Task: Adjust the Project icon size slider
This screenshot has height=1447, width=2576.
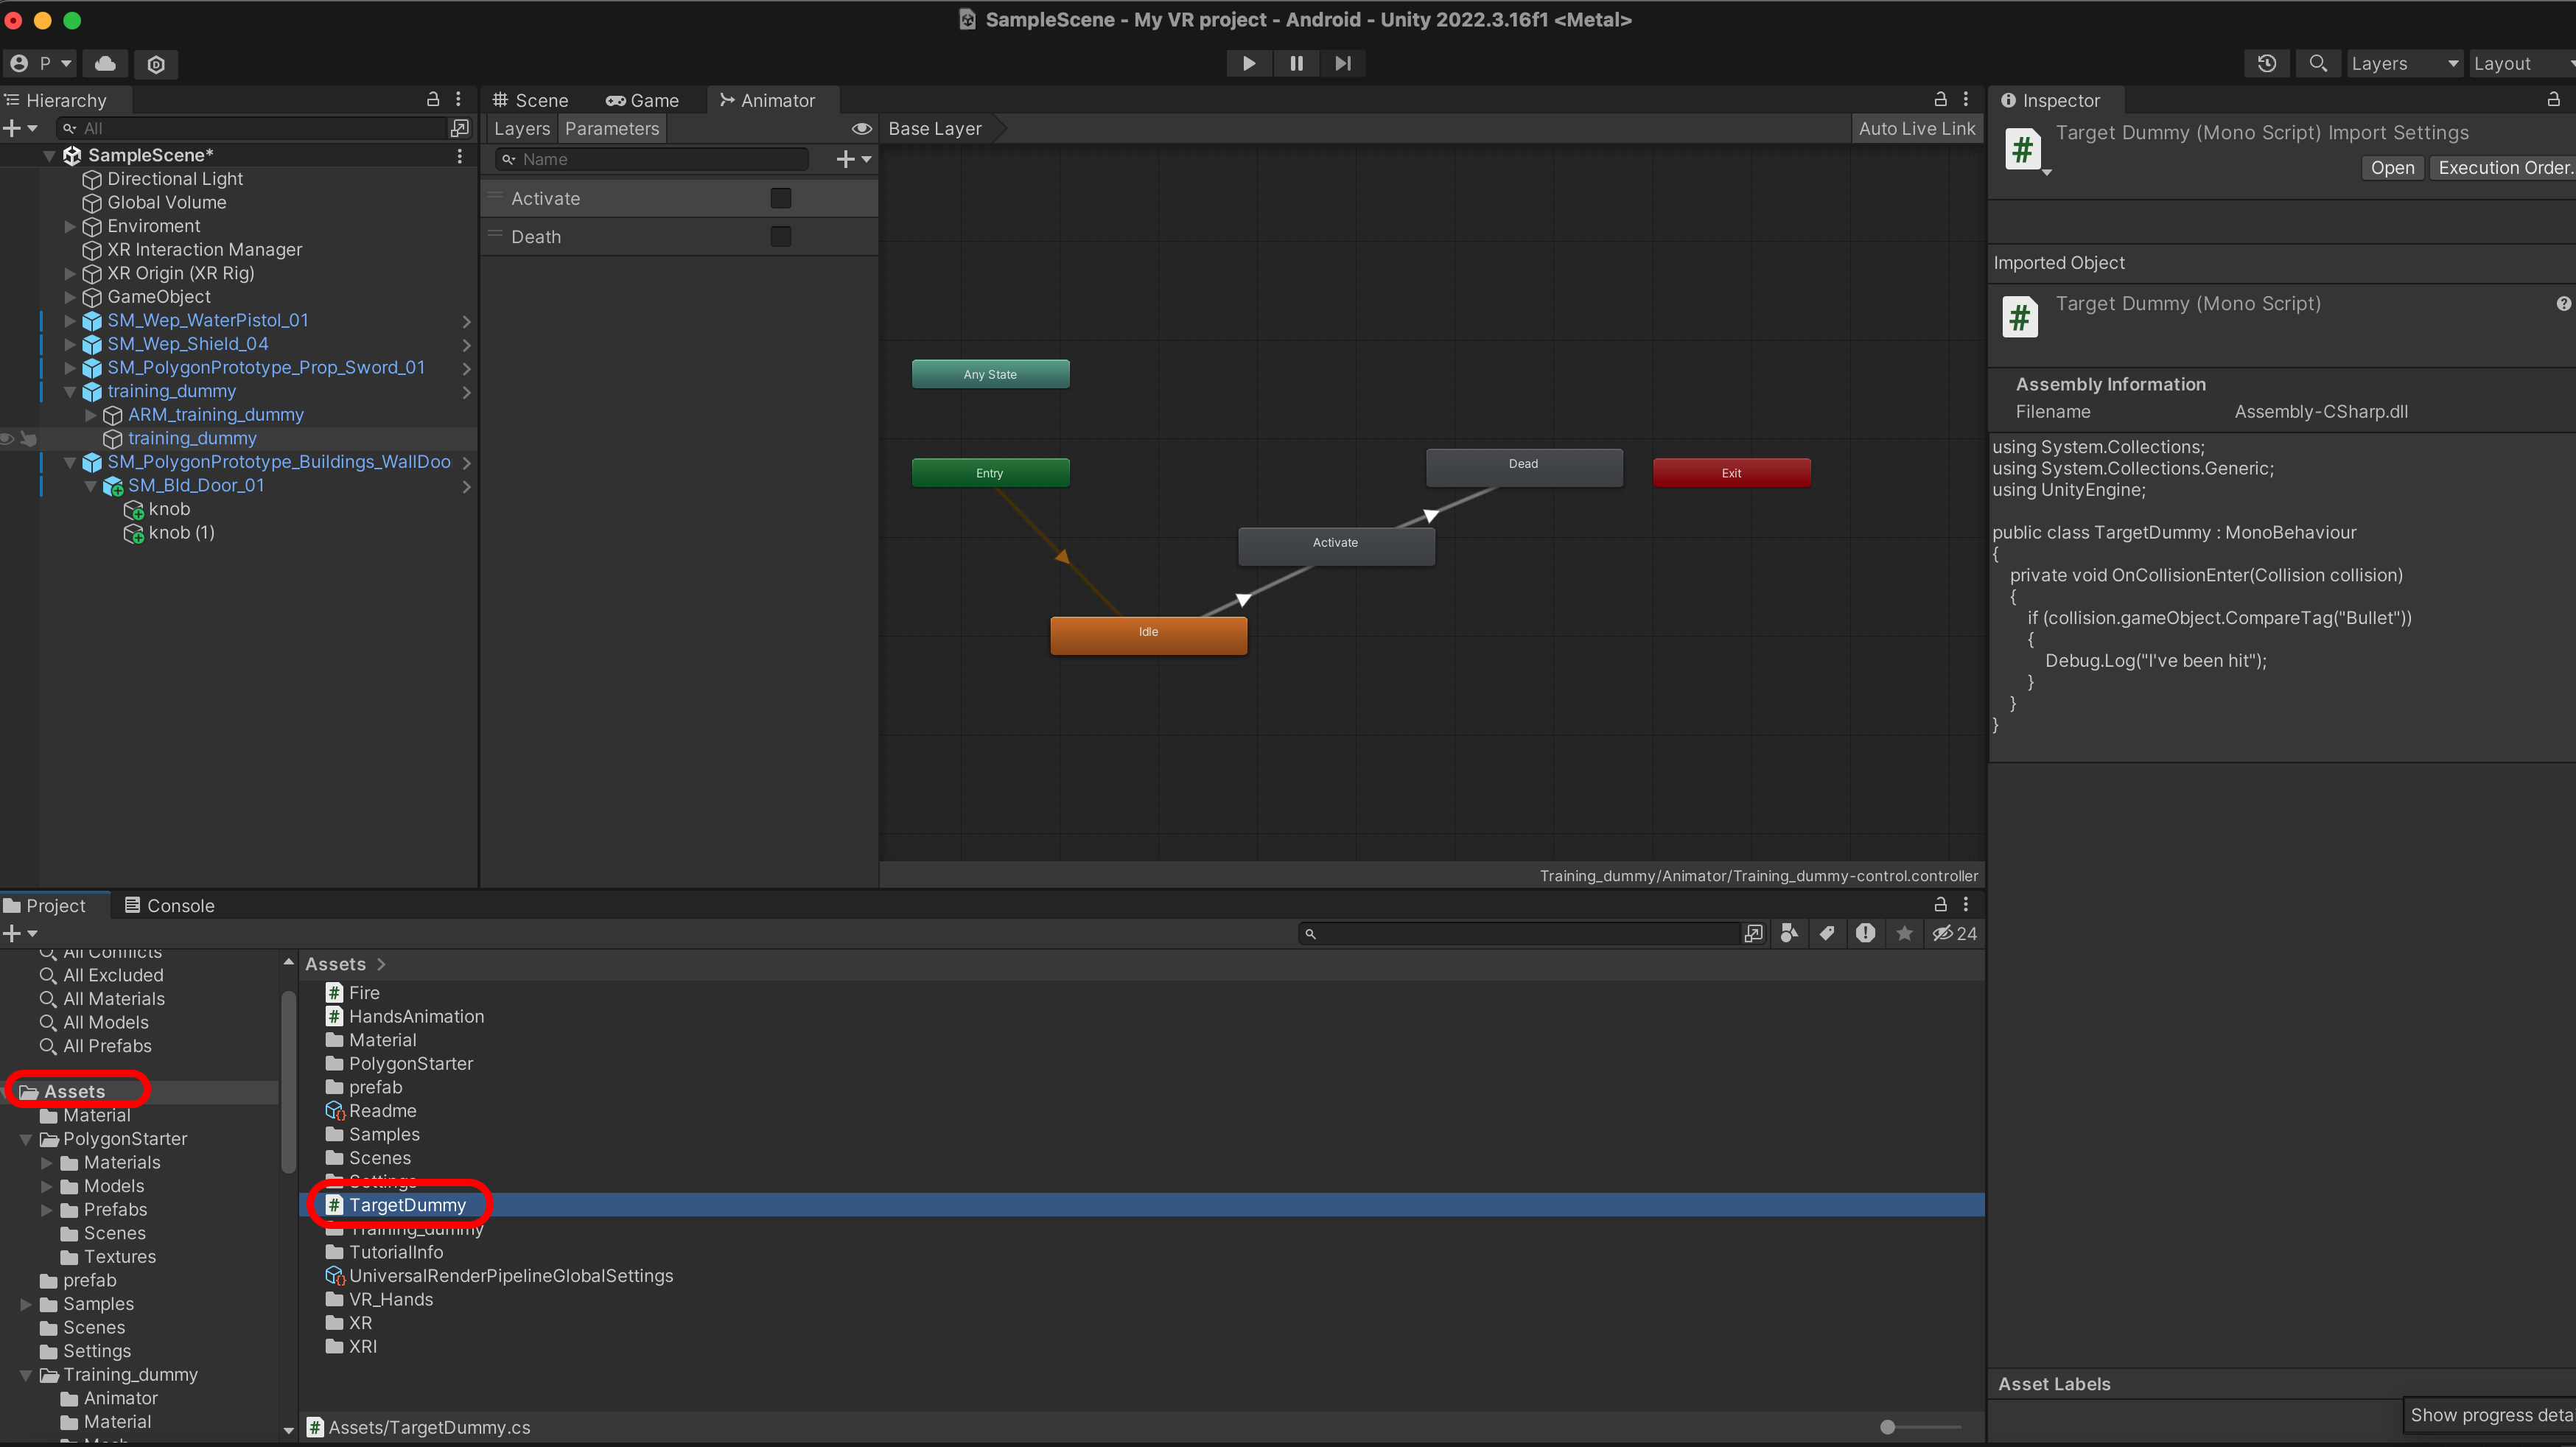Action: point(1887,1427)
